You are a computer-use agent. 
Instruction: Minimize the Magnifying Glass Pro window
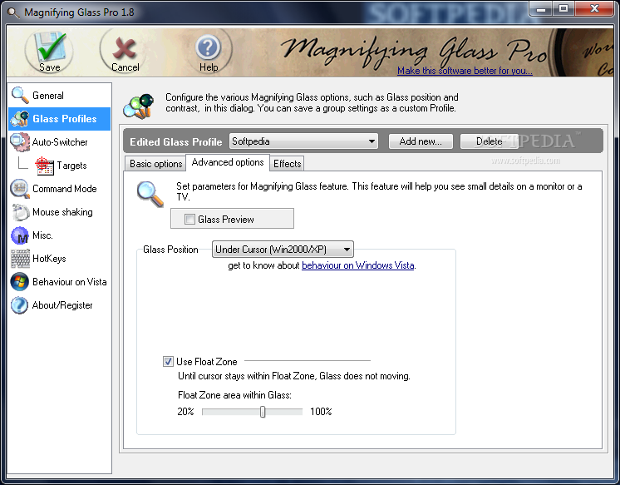click(x=542, y=9)
